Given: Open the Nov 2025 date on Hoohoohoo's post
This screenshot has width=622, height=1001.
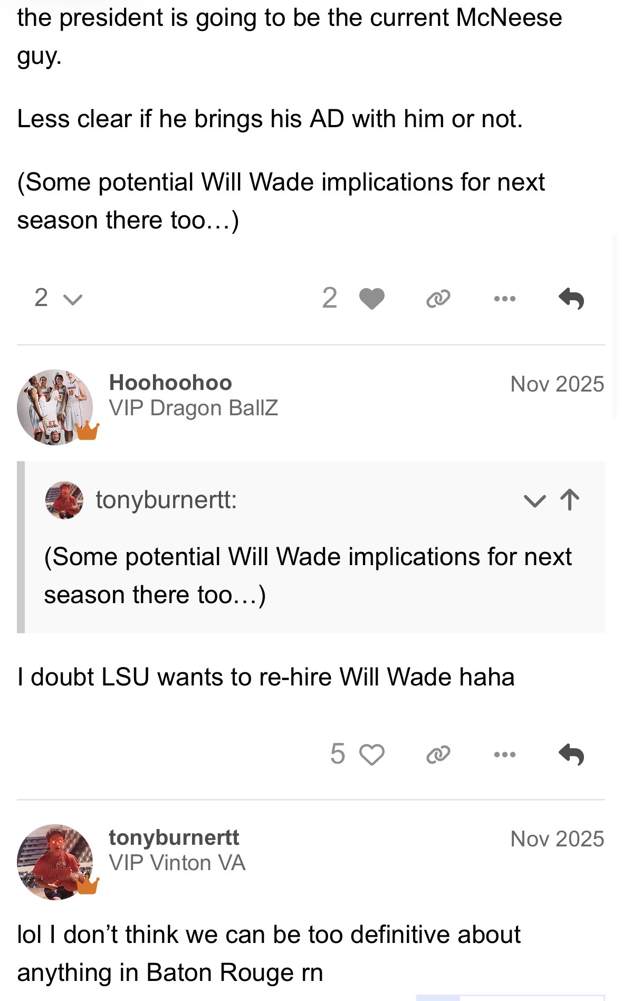Looking at the screenshot, I should [557, 384].
